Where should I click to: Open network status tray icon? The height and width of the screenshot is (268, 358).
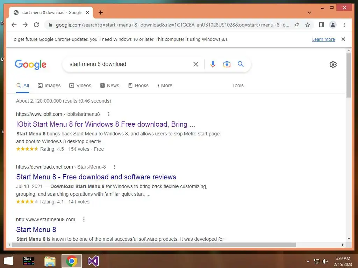[x=317, y=261]
